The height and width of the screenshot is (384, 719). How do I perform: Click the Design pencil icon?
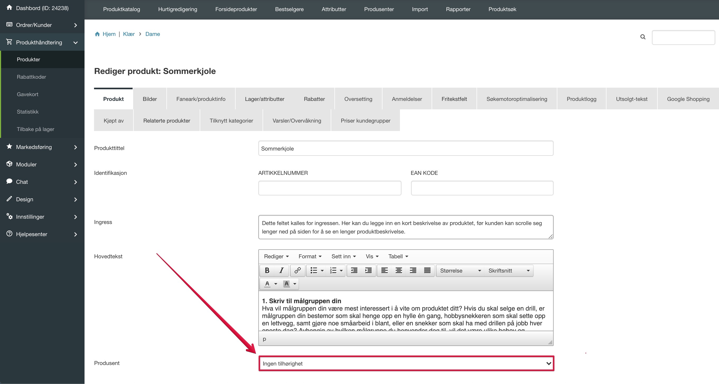pyautogui.click(x=9, y=199)
